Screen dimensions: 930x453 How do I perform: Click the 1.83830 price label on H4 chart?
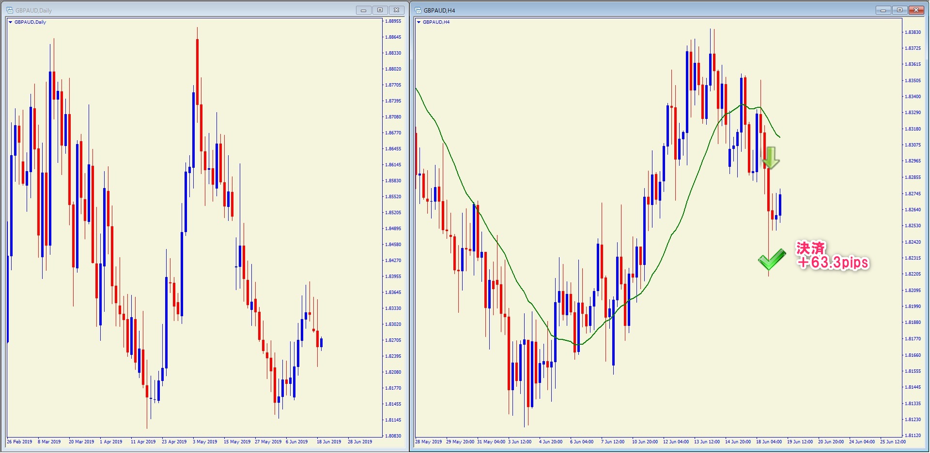(913, 32)
